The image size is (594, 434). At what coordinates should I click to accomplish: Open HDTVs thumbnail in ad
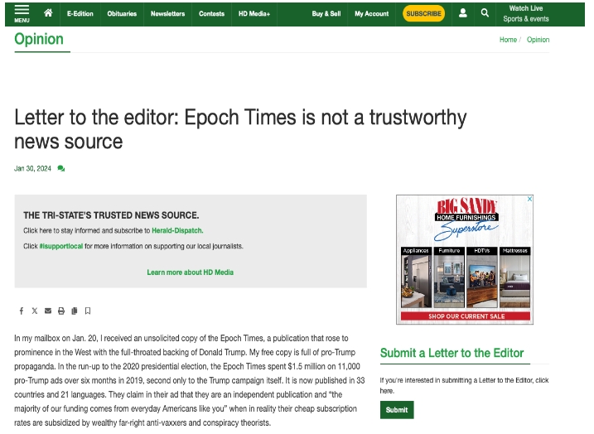[x=482, y=277]
